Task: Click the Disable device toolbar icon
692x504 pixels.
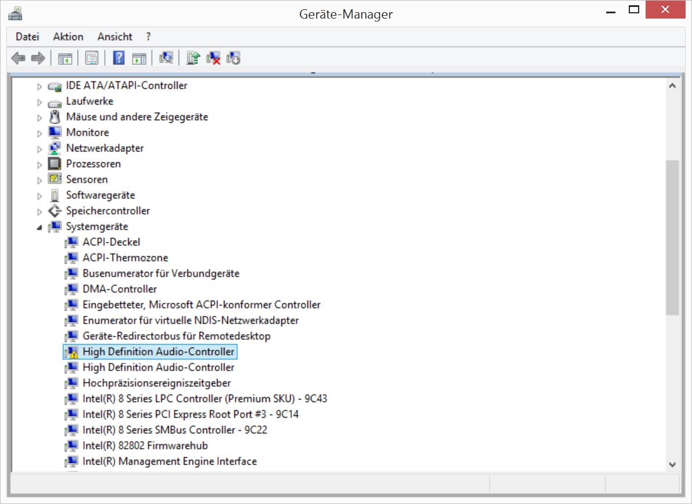Action: 233,58
